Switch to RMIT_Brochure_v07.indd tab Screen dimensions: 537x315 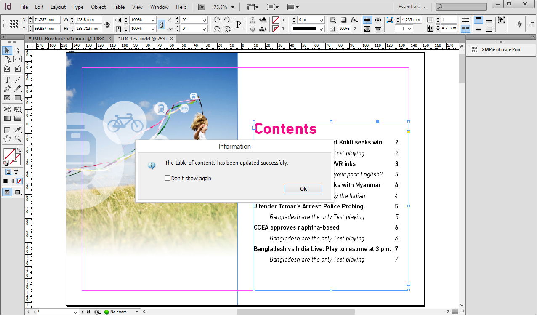[x=66, y=38]
